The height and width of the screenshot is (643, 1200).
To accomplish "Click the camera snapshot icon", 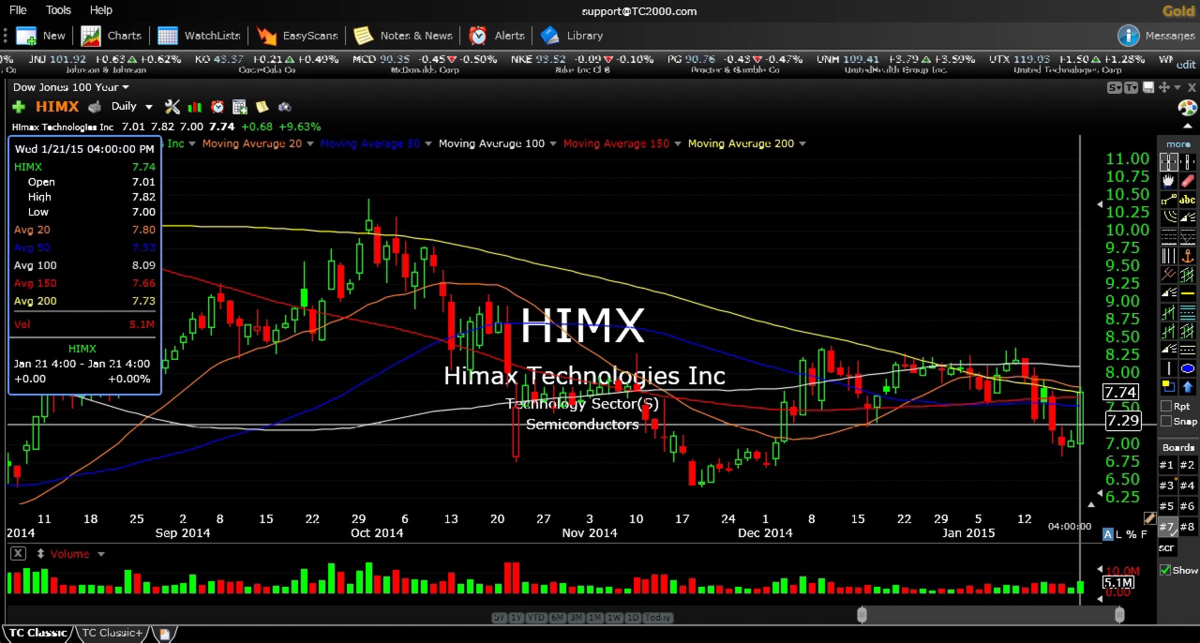I will 284,107.
